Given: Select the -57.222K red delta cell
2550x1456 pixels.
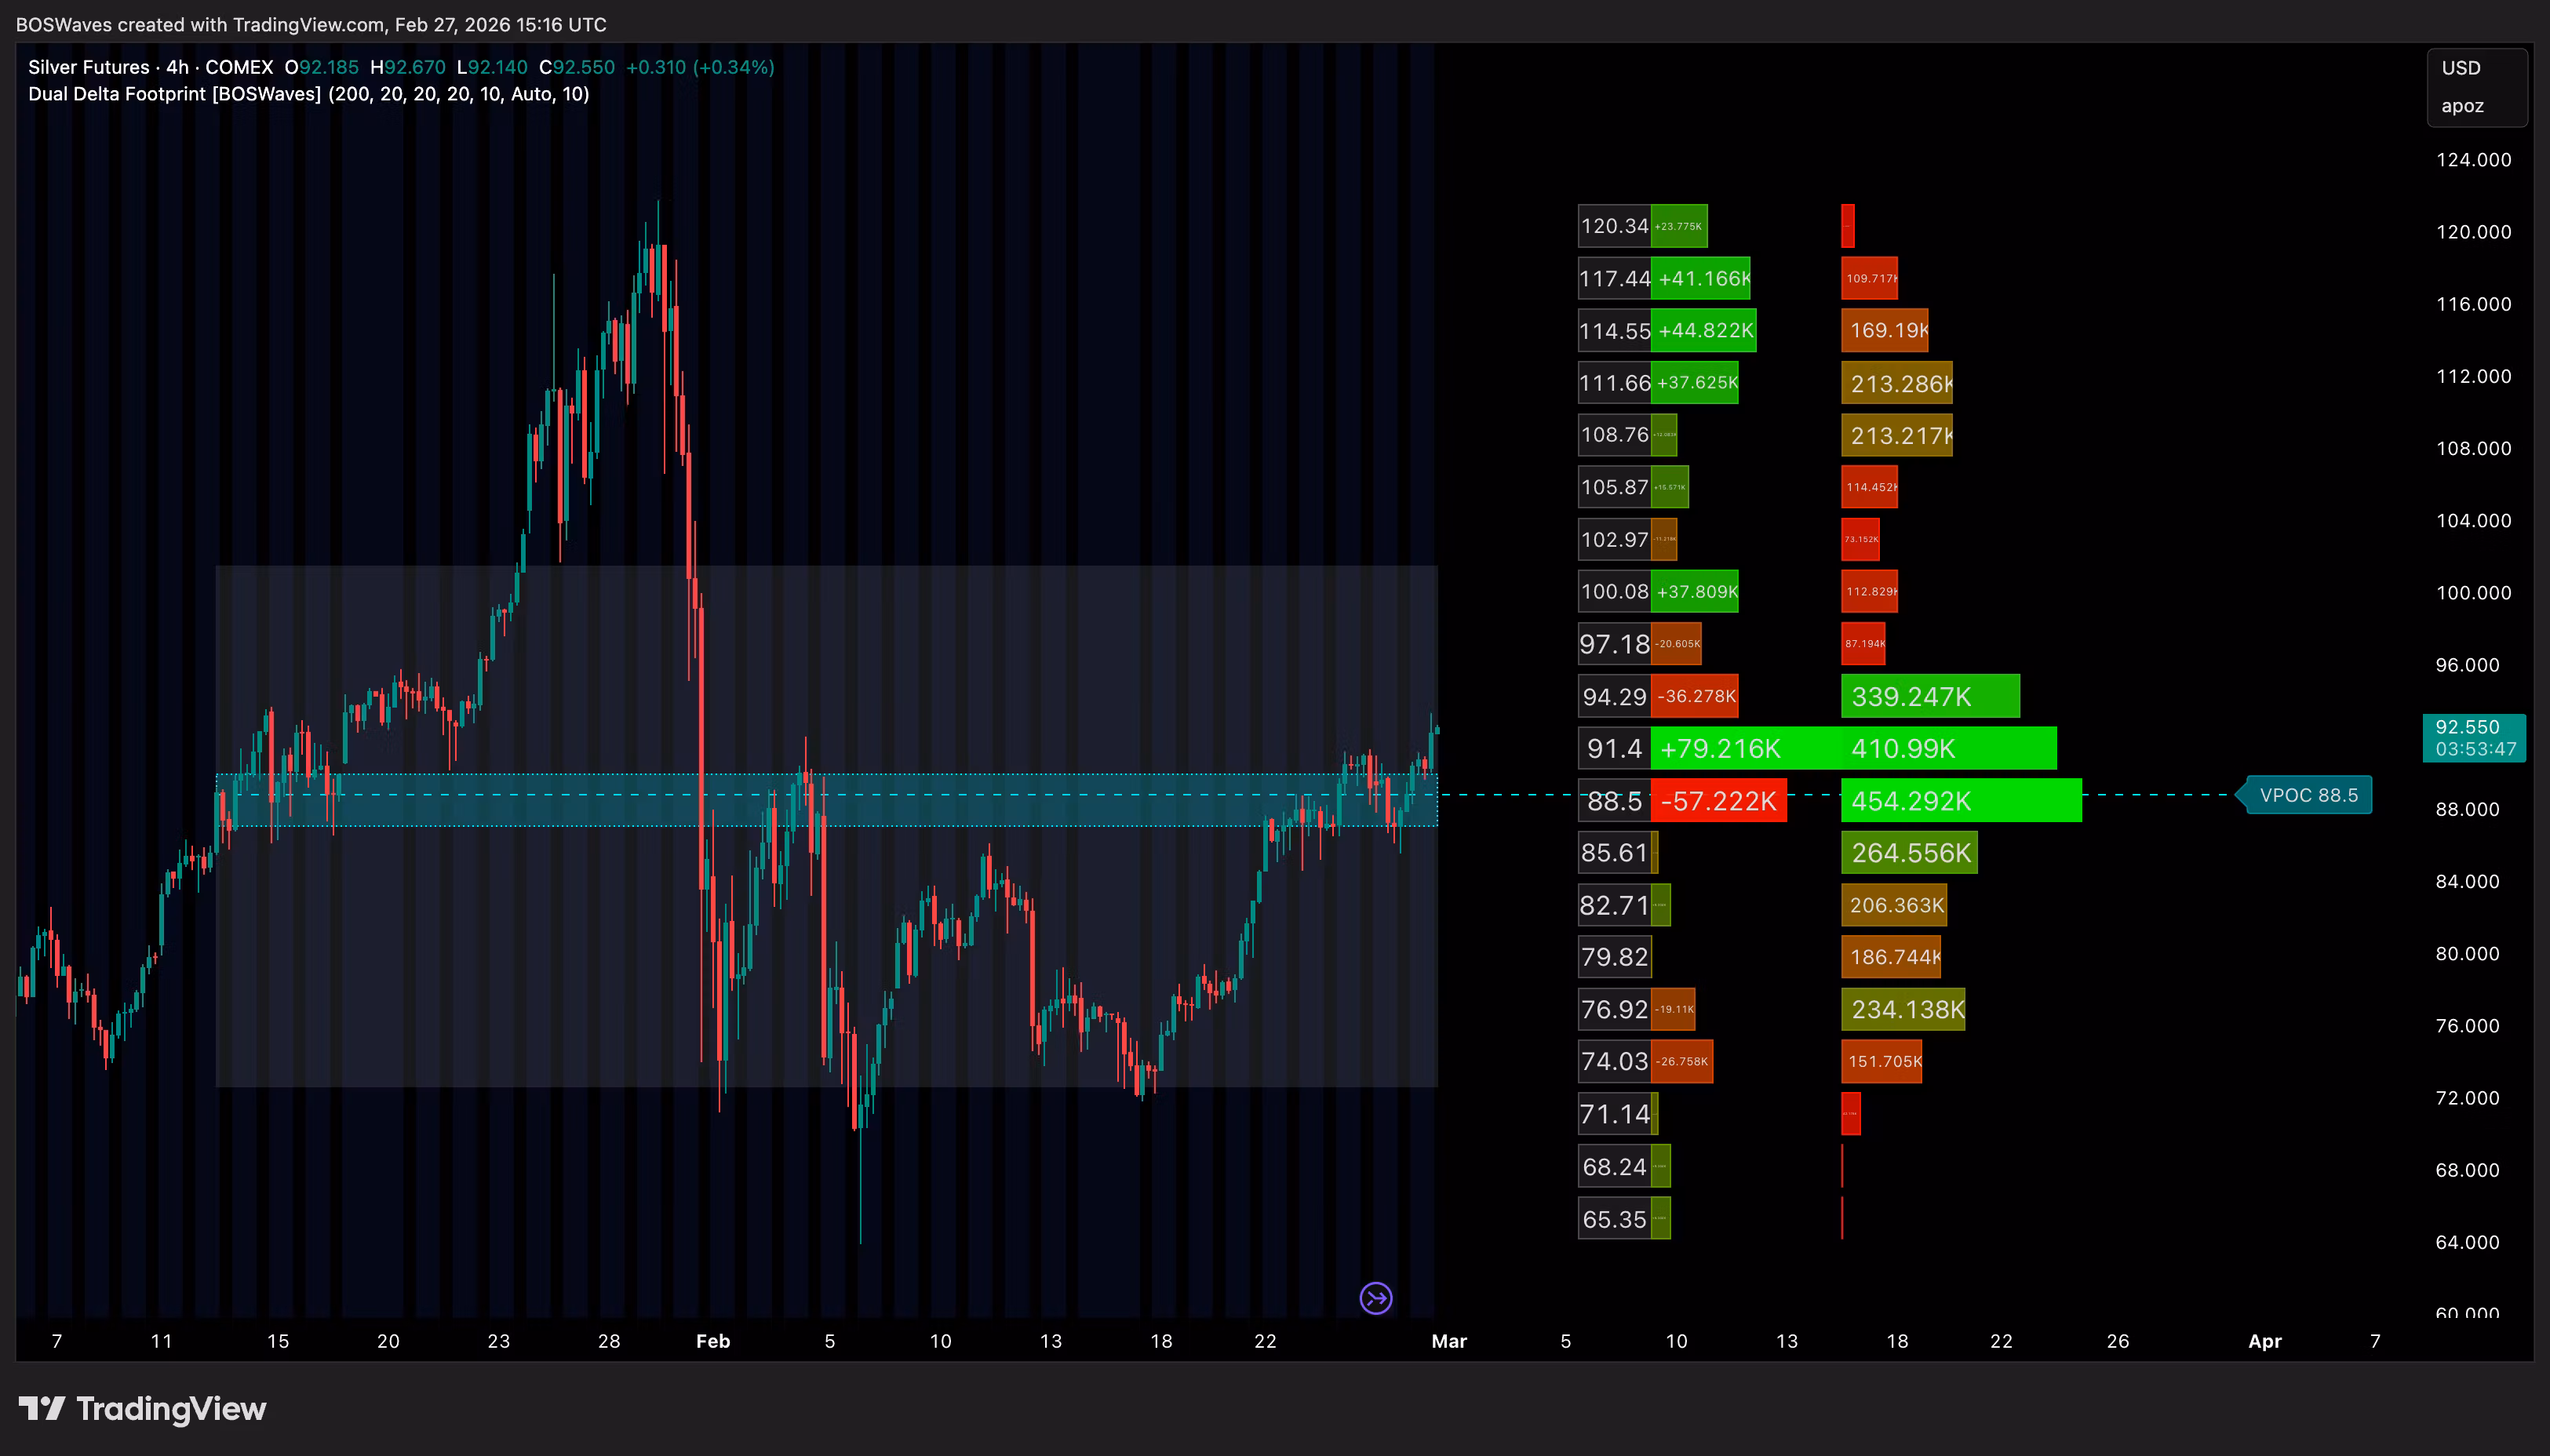Looking at the screenshot, I should (x=1718, y=801).
